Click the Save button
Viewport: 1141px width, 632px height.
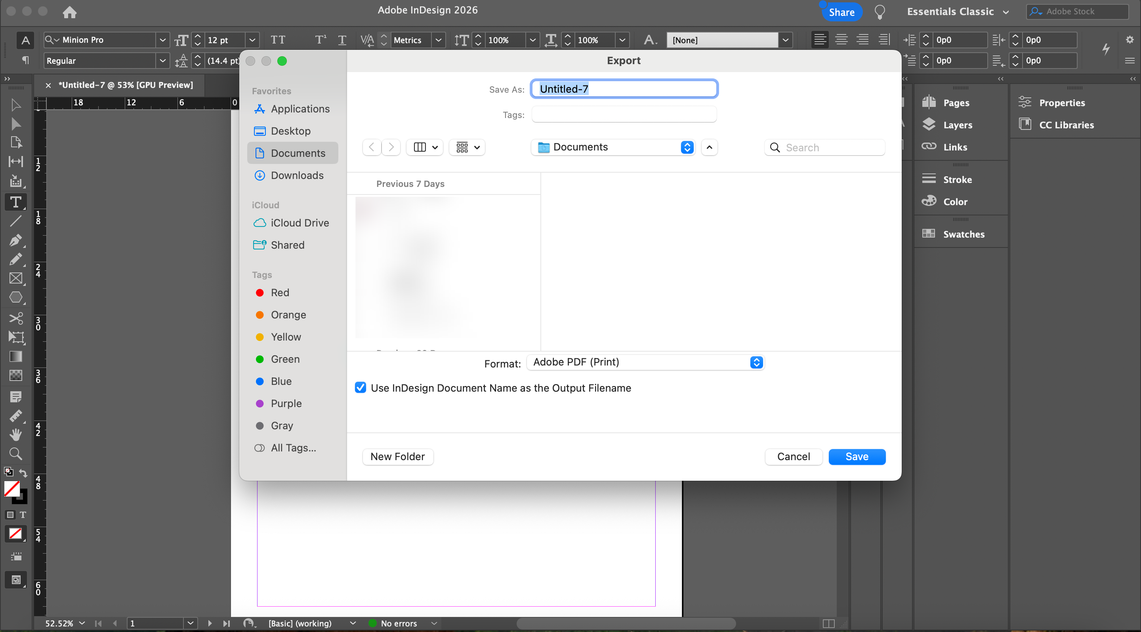(x=856, y=457)
